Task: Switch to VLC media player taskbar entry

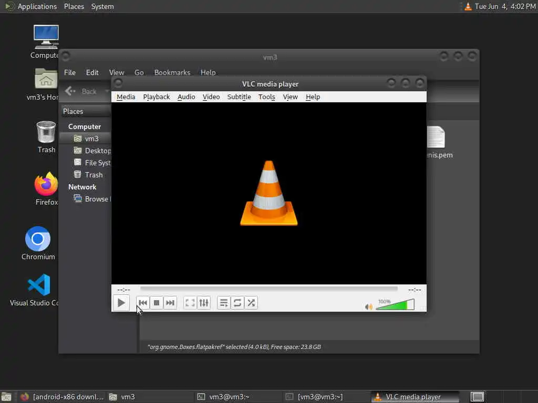Action: 415,397
